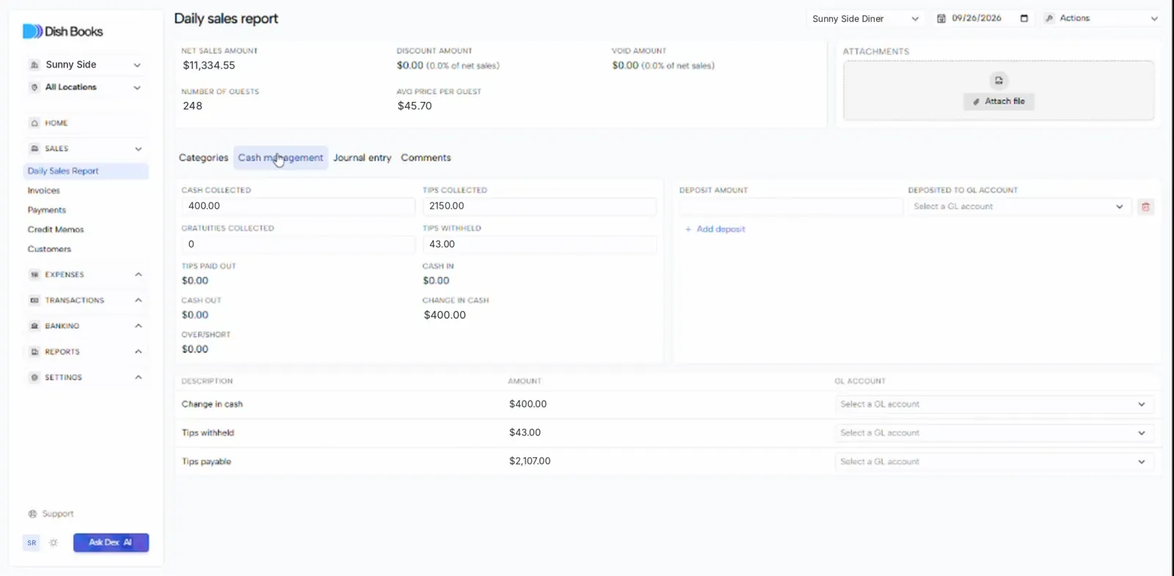Click the Tips Collected input field
The image size is (1174, 576).
pyautogui.click(x=539, y=206)
